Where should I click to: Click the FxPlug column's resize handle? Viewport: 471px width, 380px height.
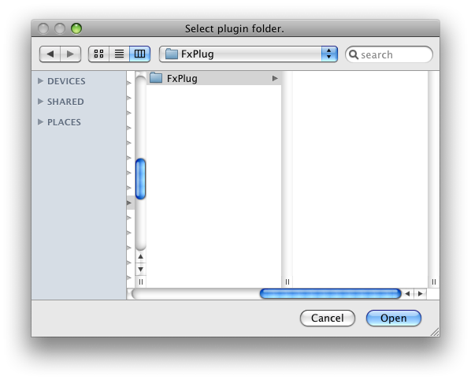pos(287,281)
